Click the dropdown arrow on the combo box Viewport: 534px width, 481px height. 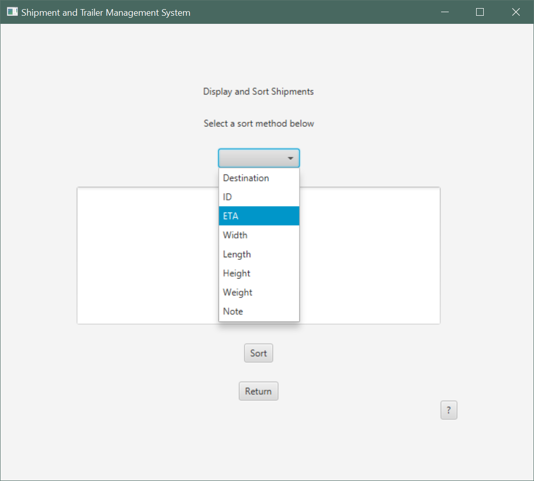point(291,158)
